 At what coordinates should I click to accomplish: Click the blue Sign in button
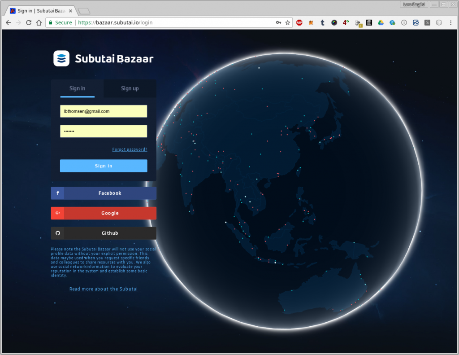tap(104, 166)
